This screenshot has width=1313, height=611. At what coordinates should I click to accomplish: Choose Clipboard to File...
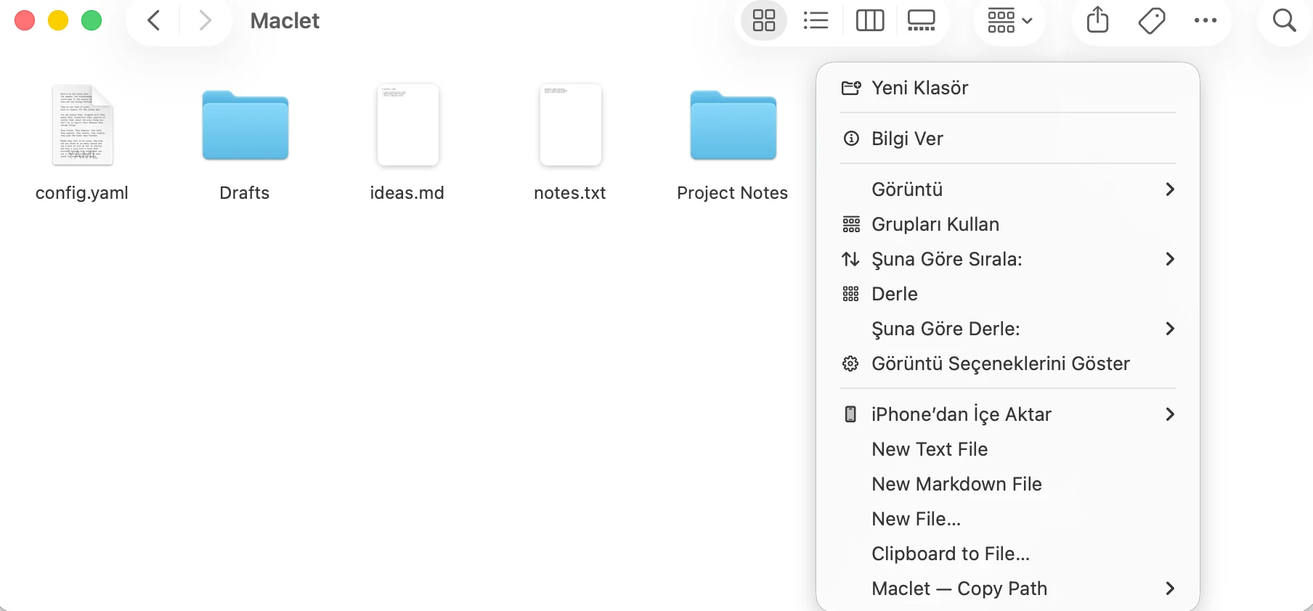[x=1008, y=554]
